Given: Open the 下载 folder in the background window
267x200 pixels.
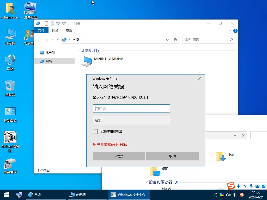Looking at the screenshot, I should point(226,157).
